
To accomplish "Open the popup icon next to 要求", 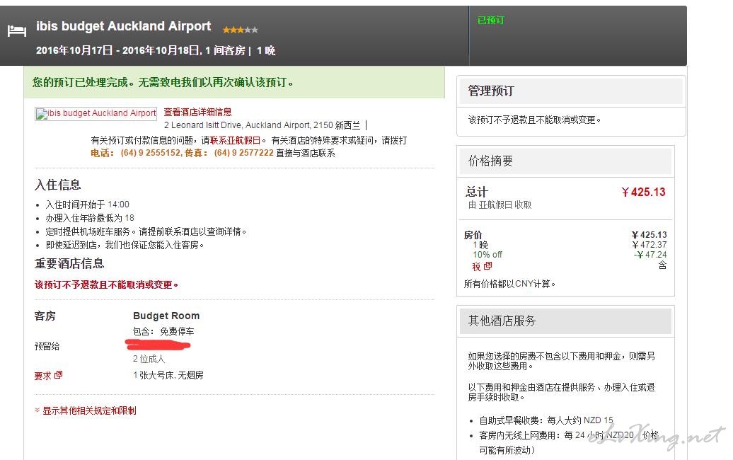I will pyautogui.click(x=59, y=375).
